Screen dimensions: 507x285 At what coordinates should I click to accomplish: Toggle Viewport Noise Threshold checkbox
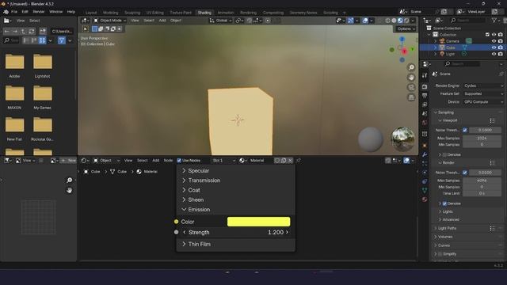pyautogui.click(x=465, y=130)
